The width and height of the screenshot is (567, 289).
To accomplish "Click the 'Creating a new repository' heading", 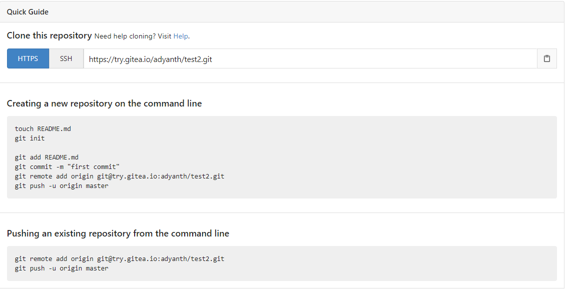I will (x=104, y=104).
